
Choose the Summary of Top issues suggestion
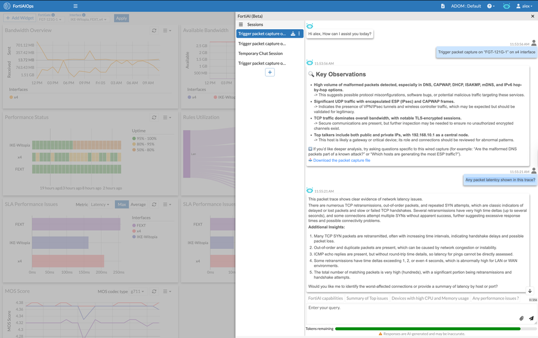[367, 298]
